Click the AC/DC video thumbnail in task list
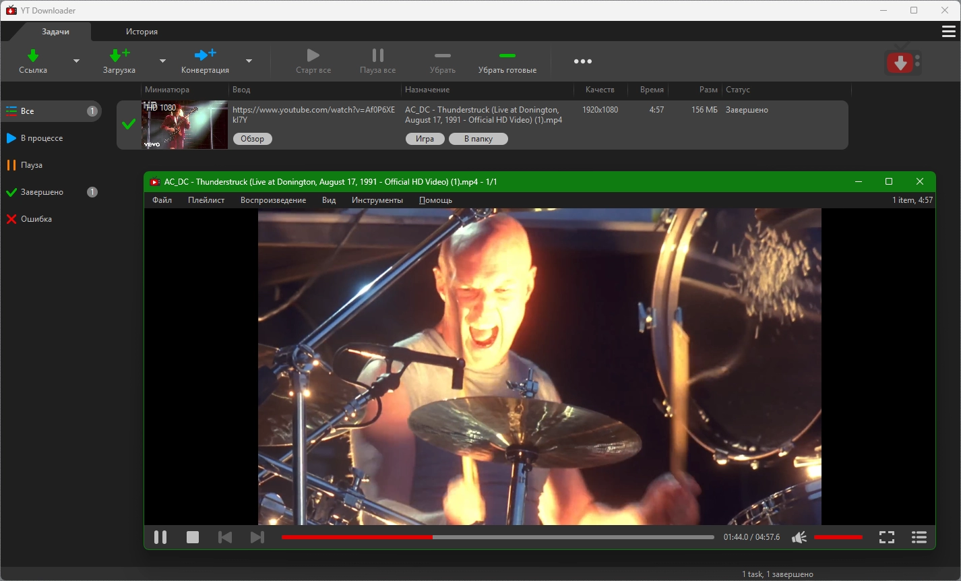 click(x=185, y=125)
